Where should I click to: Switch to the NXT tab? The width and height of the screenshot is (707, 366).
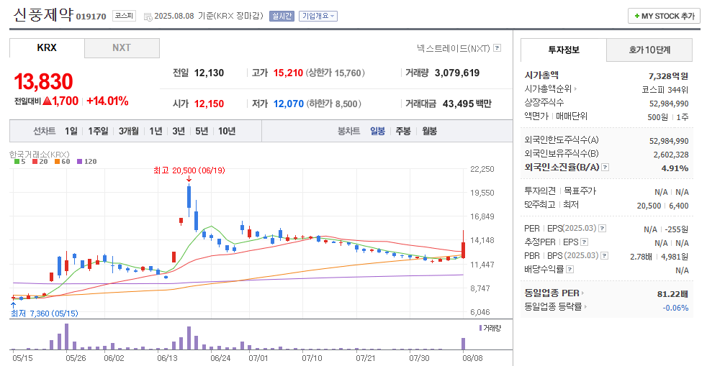click(122, 47)
